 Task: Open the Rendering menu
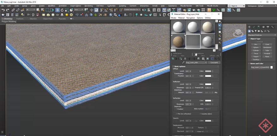click(x=89, y=6)
